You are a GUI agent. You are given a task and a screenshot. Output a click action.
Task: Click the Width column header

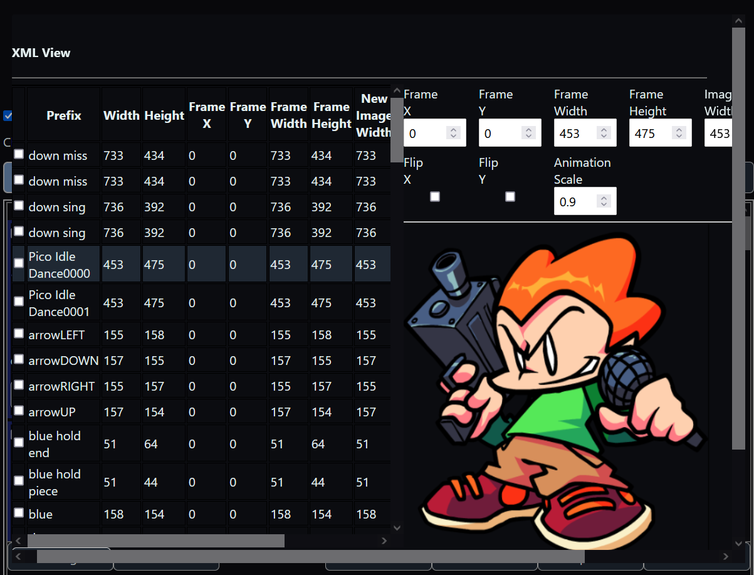click(x=122, y=115)
